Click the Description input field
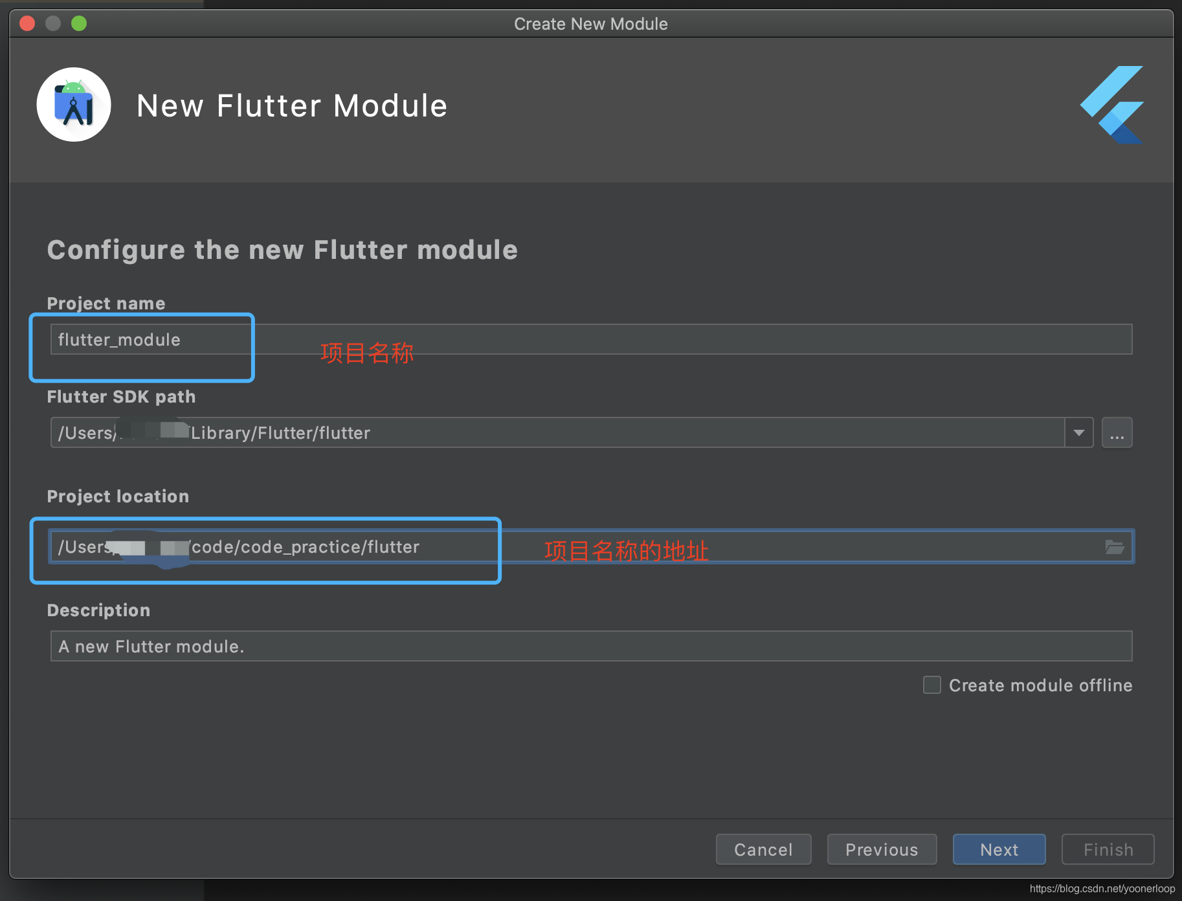The height and width of the screenshot is (901, 1182). click(x=591, y=646)
